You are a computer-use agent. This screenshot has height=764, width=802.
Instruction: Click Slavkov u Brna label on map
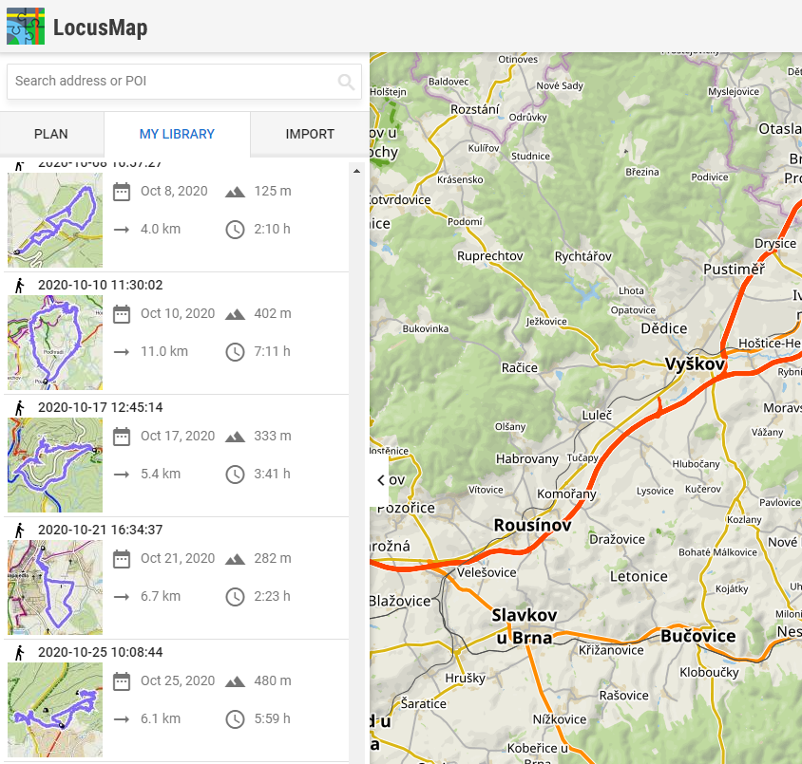[525, 626]
